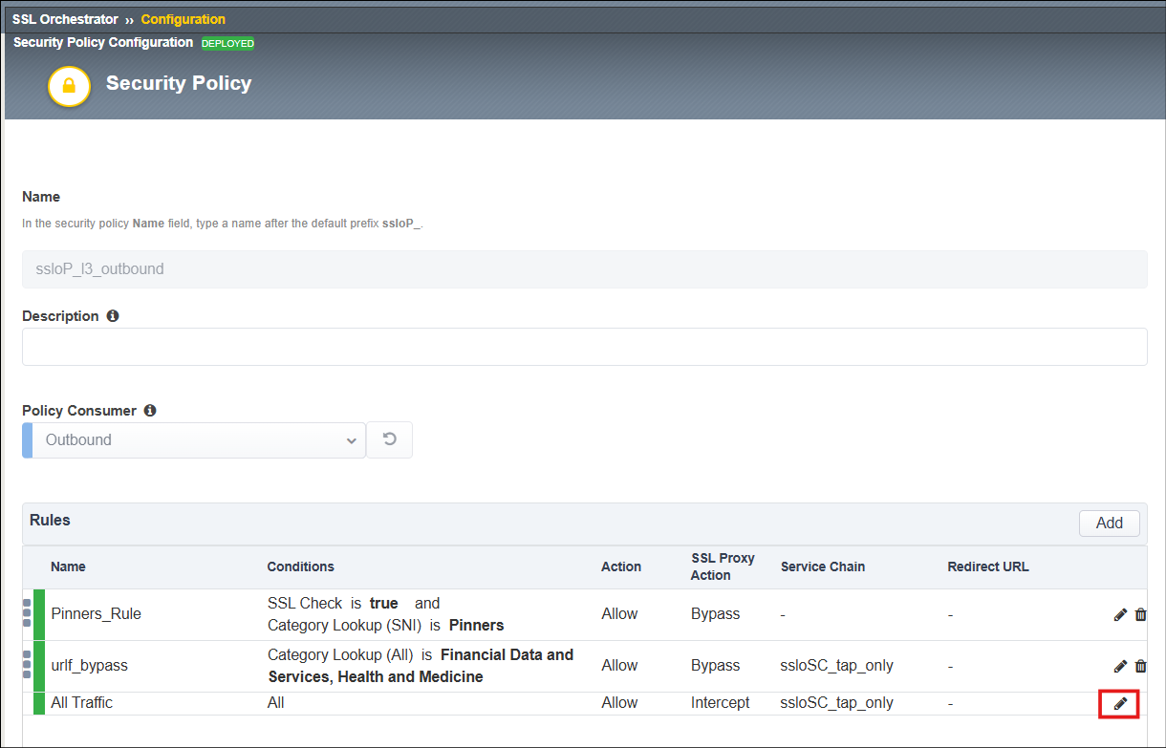Click the Redirect URL column header
This screenshot has width=1166, height=748.
pos(988,566)
